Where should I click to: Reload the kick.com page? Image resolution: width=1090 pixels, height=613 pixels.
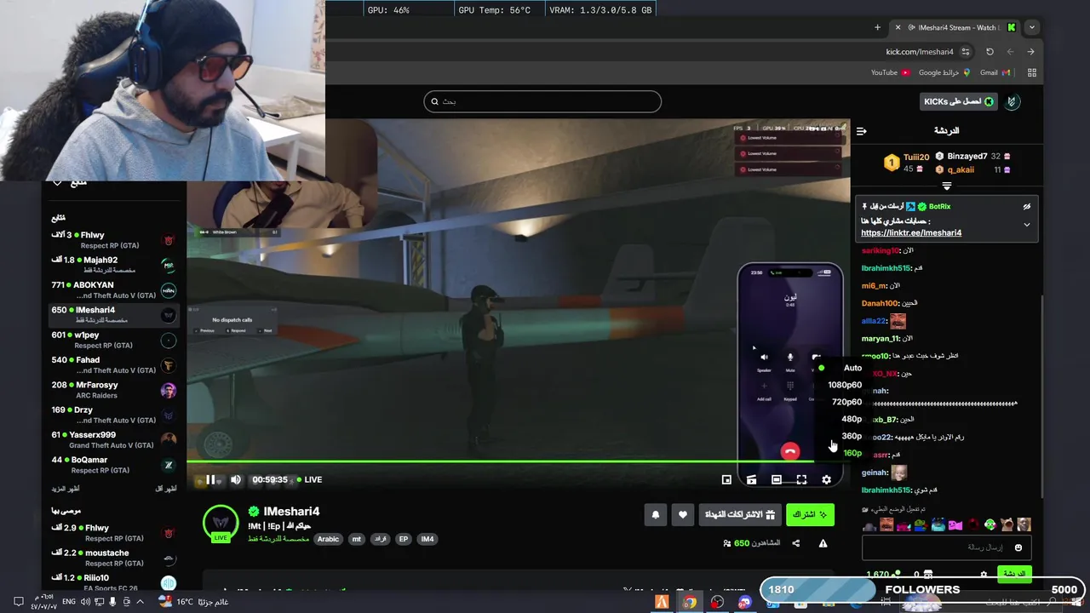pyautogui.click(x=990, y=52)
